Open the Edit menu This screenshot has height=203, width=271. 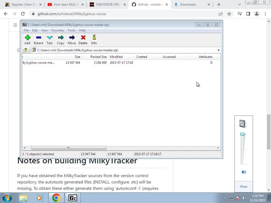click(35, 30)
